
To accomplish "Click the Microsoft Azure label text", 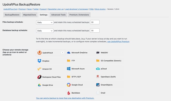I will [x=78, y=69].
